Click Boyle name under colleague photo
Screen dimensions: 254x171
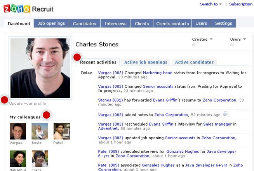[x=37, y=143]
